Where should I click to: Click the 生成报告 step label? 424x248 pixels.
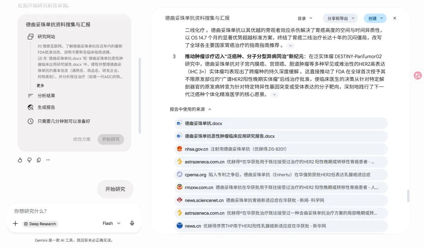coord(46,107)
